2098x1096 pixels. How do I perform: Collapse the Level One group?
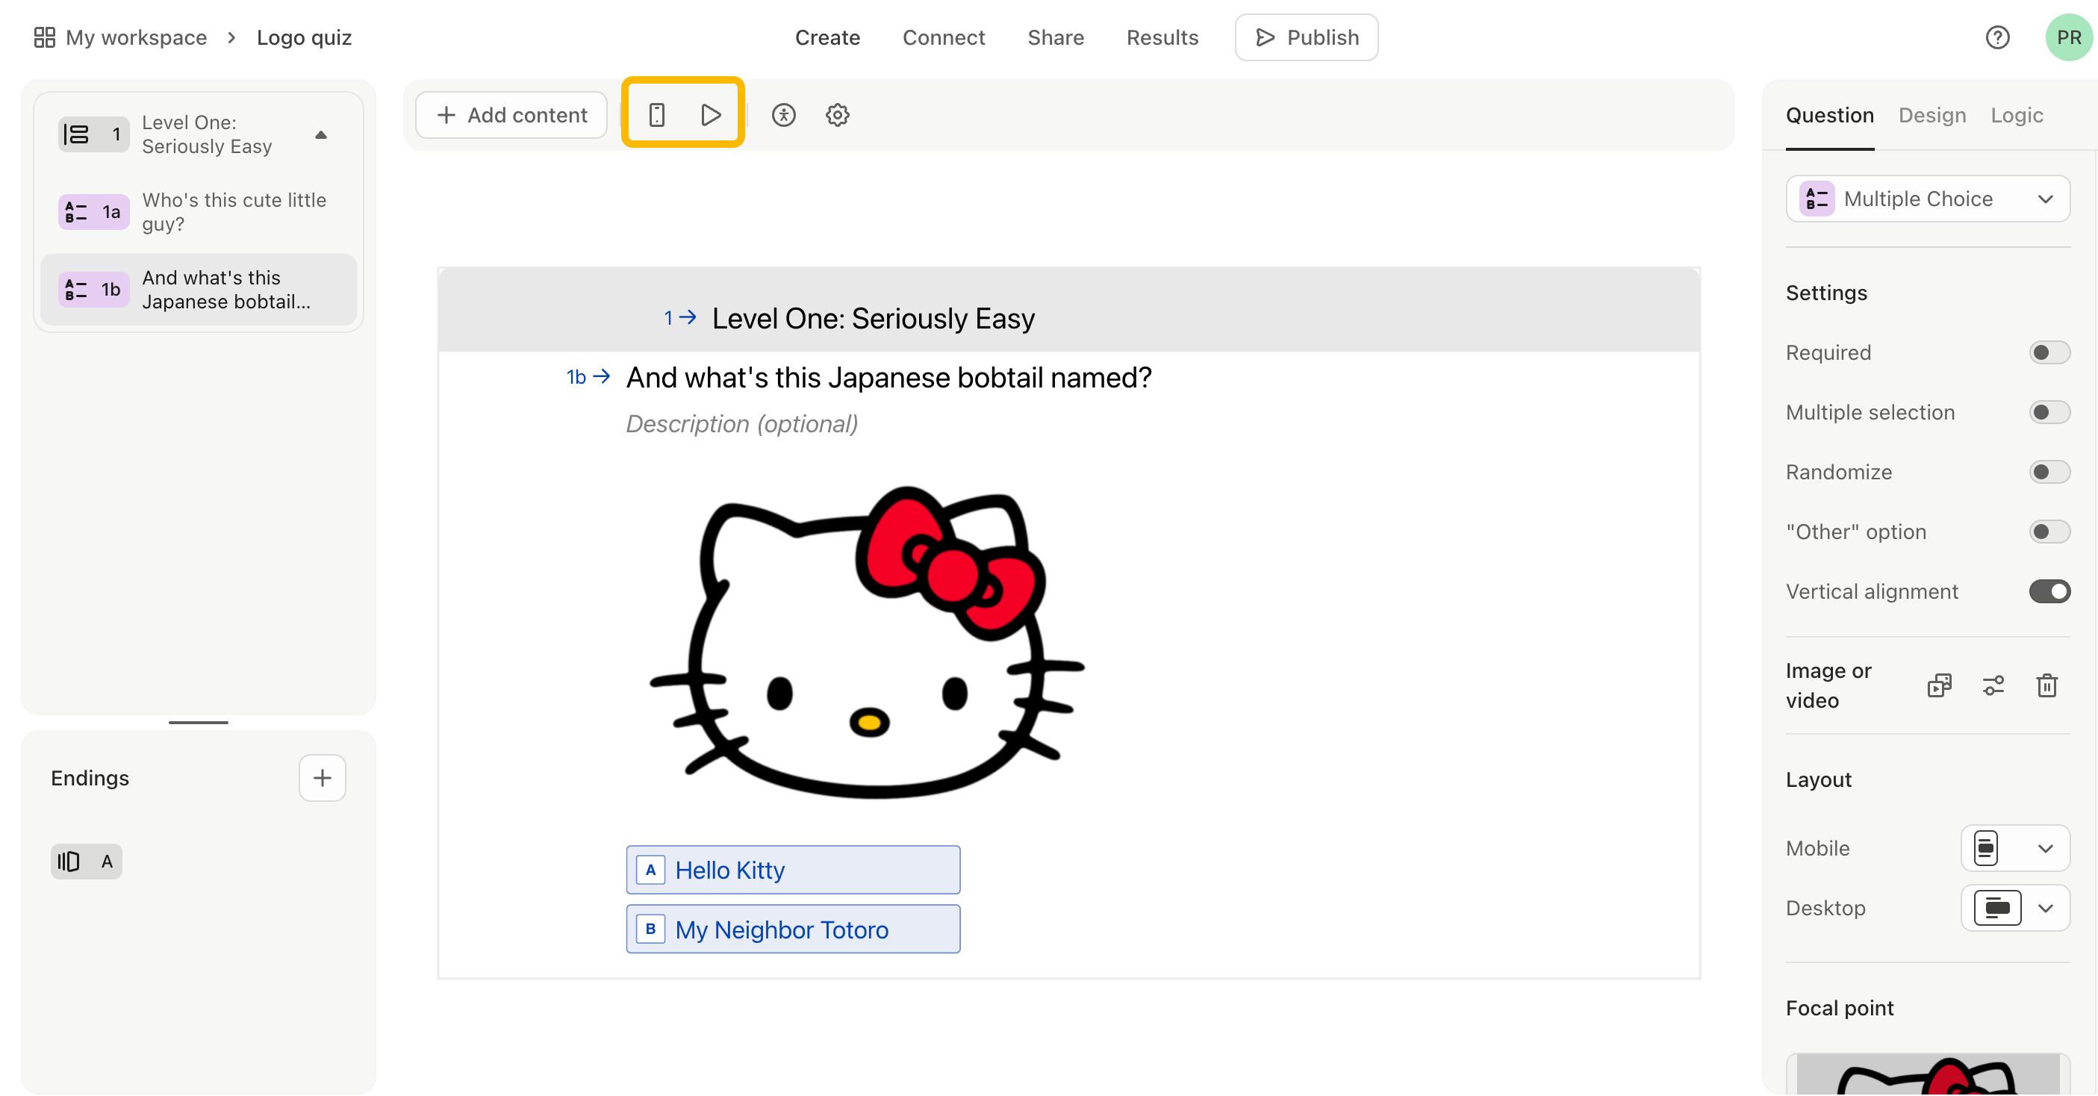pos(321,135)
